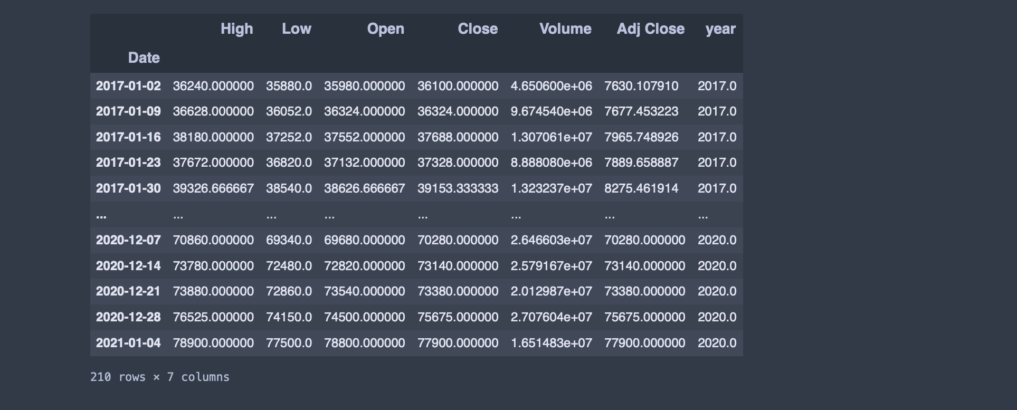
Task: Click High value 36240.000000
Action: click(213, 86)
